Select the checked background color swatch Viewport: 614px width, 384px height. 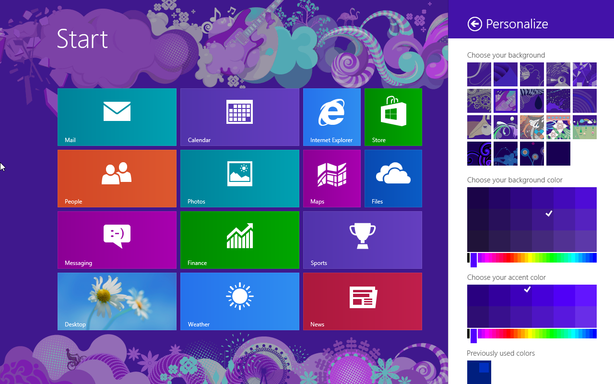543,219
